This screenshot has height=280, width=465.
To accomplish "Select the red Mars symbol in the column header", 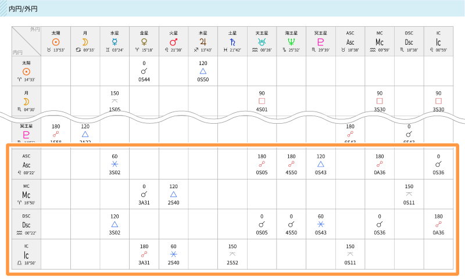I will [173, 42].
